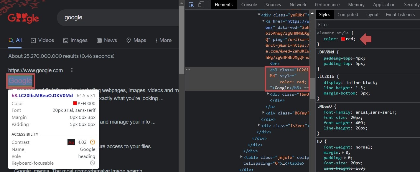Open the News search tab
This screenshot has width=420, height=172.
[x=107, y=40]
